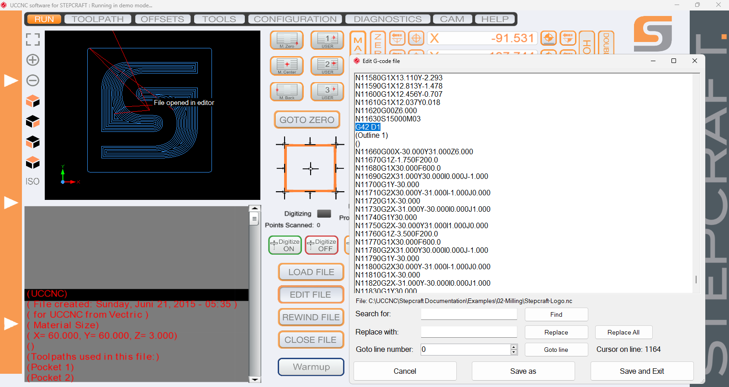729x387 pixels.
Task: Select cube view icon with orange top and left
Action: pos(32,101)
